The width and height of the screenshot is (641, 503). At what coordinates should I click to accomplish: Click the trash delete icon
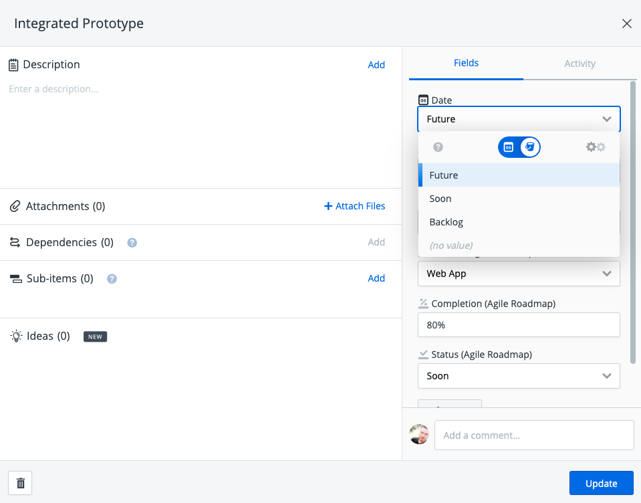point(21,483)
